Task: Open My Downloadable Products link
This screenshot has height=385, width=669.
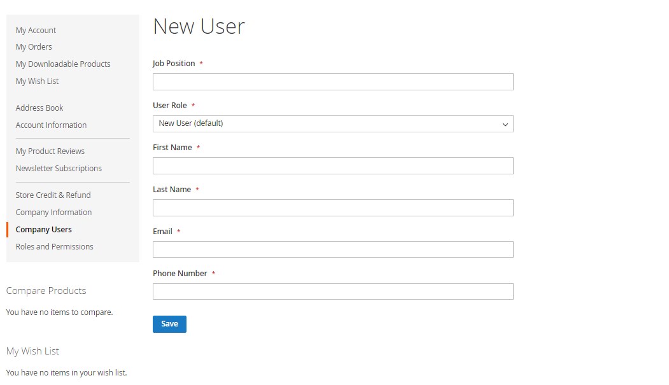Action: (x=63, y=64)
